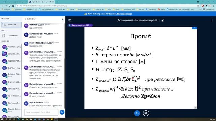
Task: Click the red Opera extension icon
Action: coord(202,6)
